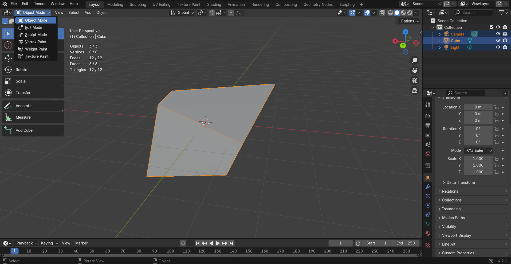Choose Sculpt Mode from mode menu

click(x=36, y=35)
